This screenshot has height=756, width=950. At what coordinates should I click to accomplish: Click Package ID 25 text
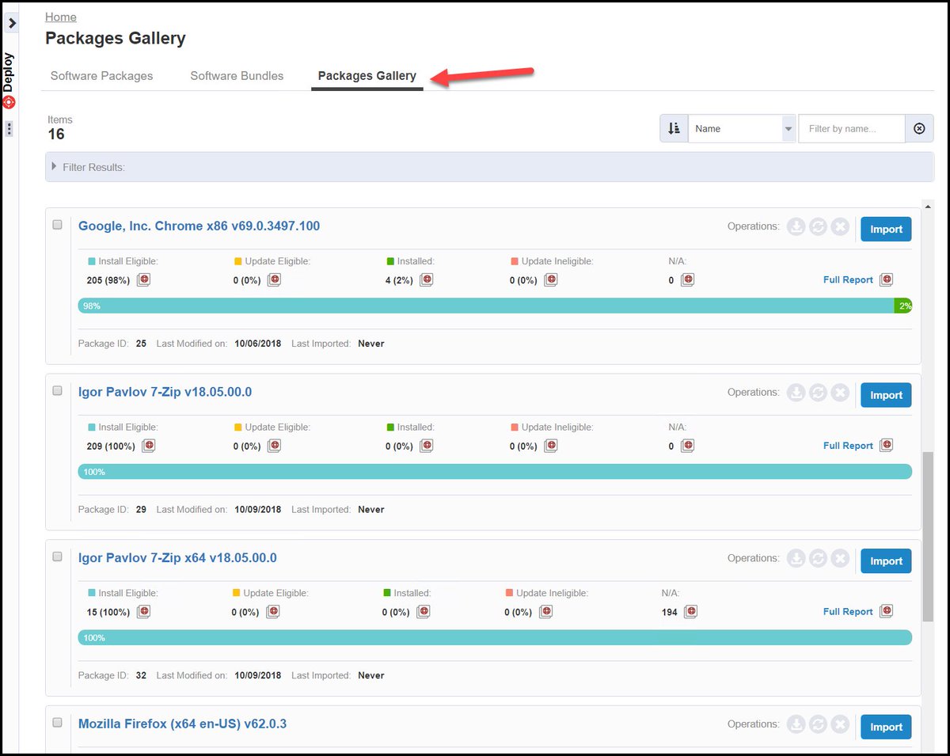[x=112, y=344]
